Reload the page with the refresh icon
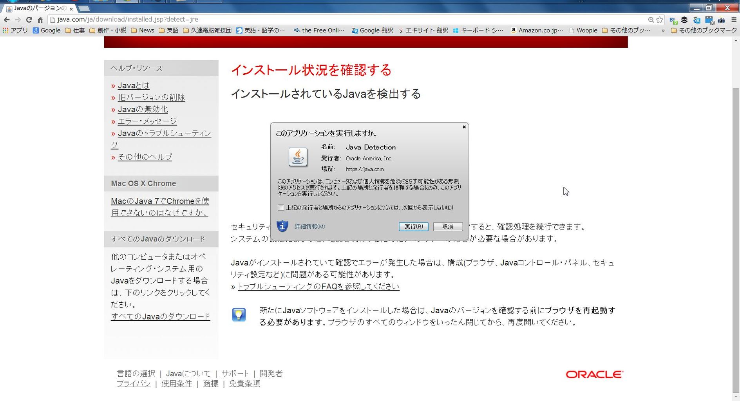740x401 pixels. pyautogui.click(x=29, y=20)
